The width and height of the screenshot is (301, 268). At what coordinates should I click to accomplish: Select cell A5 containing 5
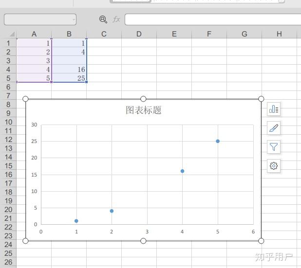click(x=34, y=78)
